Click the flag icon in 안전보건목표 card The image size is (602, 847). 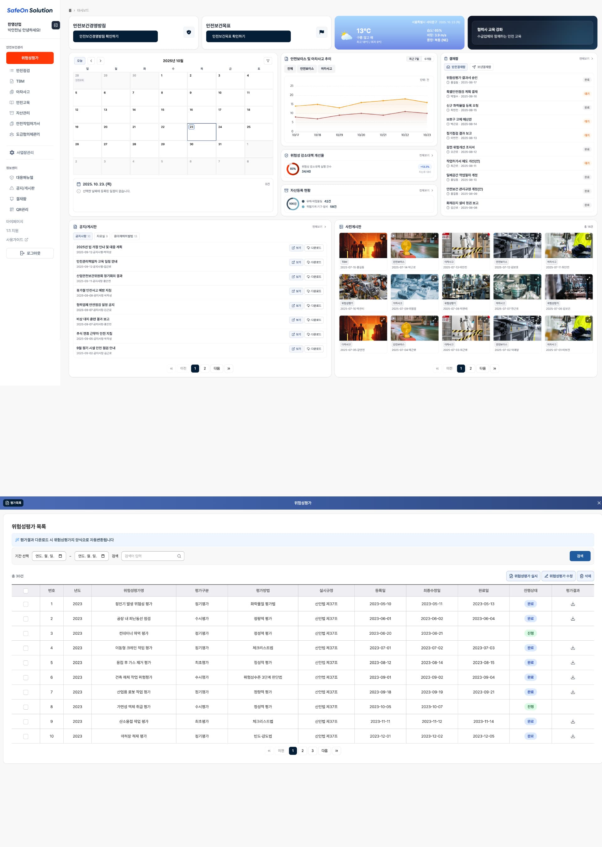(x=321, y=32)
